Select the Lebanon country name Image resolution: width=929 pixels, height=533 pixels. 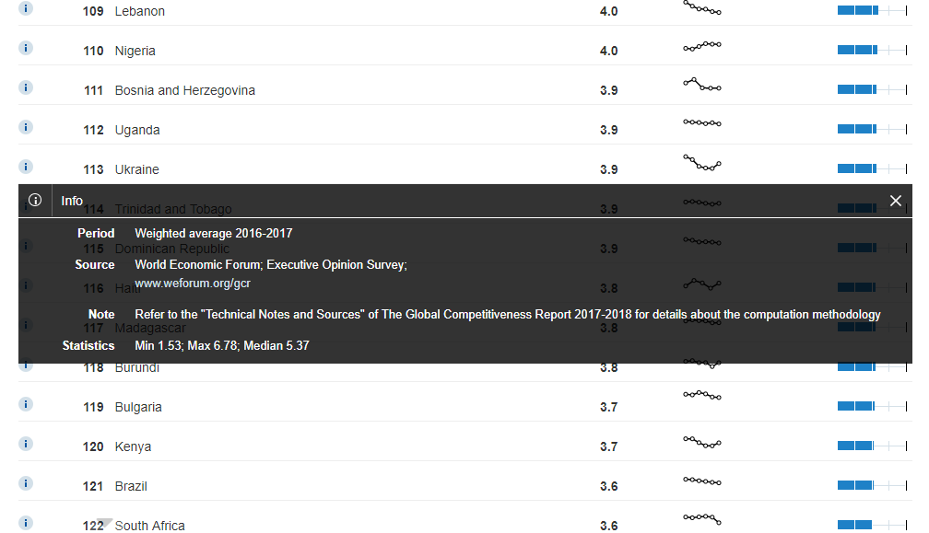(139, 11)
